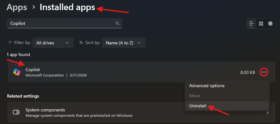
Task: Click the Copilot app icon
Action: coord(17,72)
